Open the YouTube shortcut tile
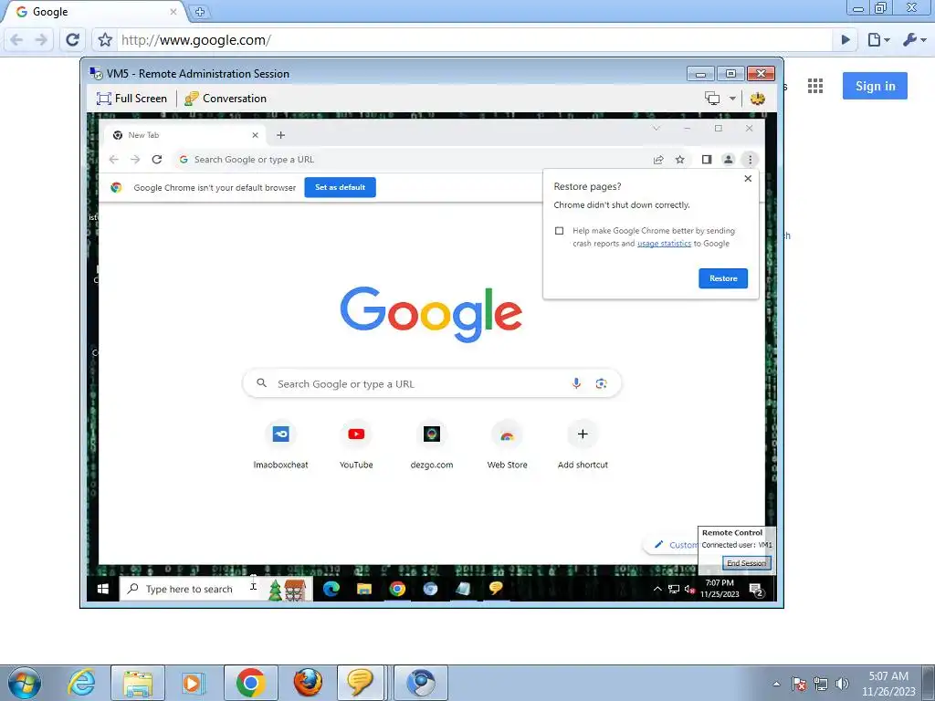Screen dimensions: 935x701 (356, 445)
